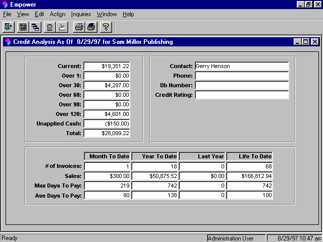Viewport: 323px width, 242px height.
Task: Minimize the Empower main window
Action: click(x=300, y=5)
